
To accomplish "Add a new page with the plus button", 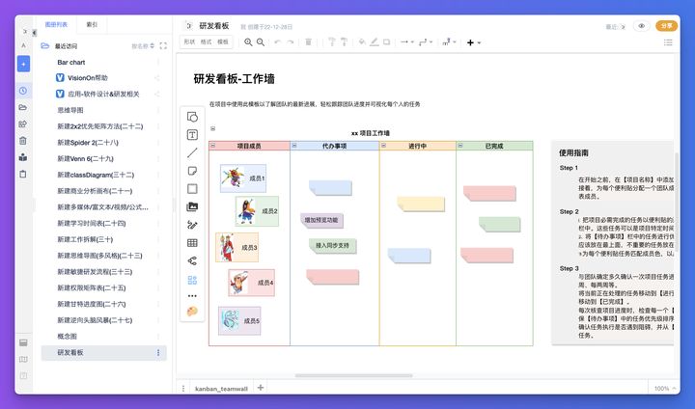I will point(261,387).
